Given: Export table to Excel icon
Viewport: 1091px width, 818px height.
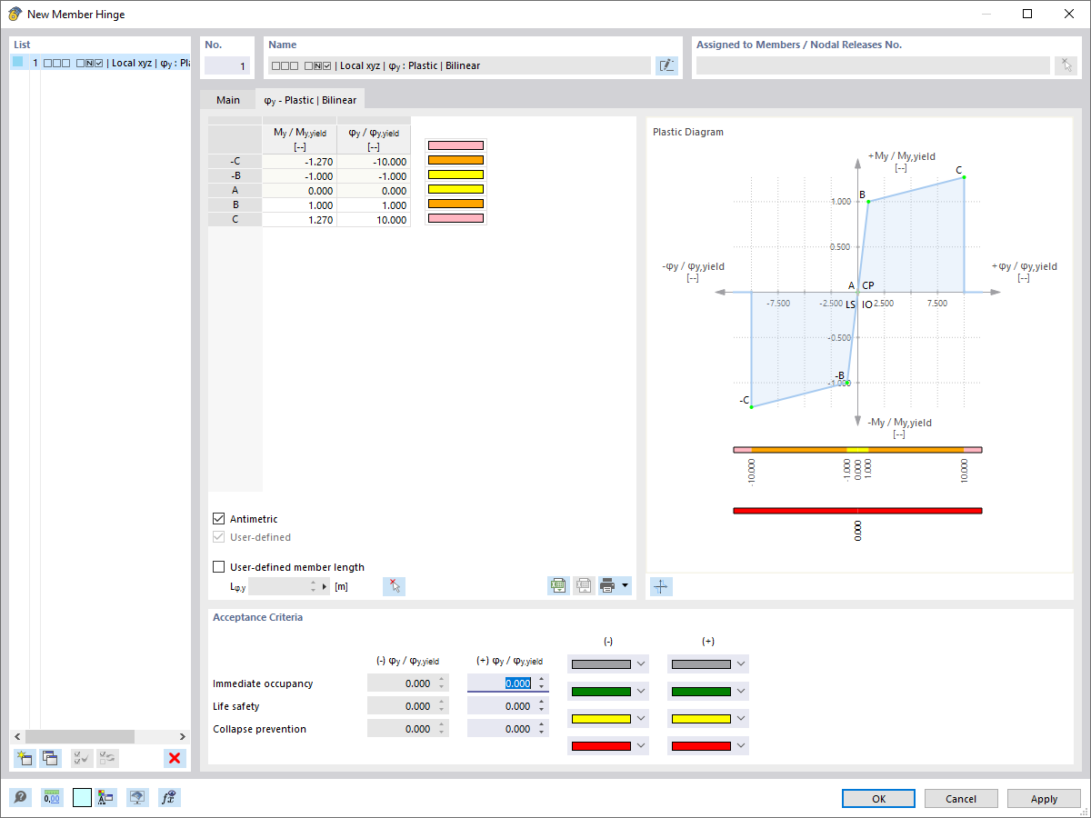Looking at the screenshot, I should [558, 586].
